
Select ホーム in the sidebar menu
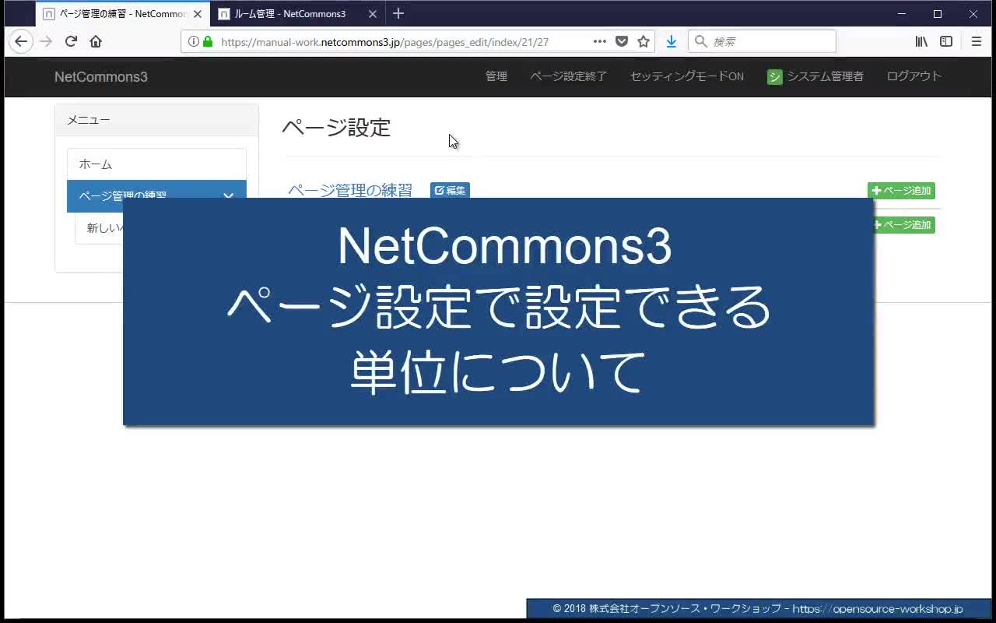156,164
